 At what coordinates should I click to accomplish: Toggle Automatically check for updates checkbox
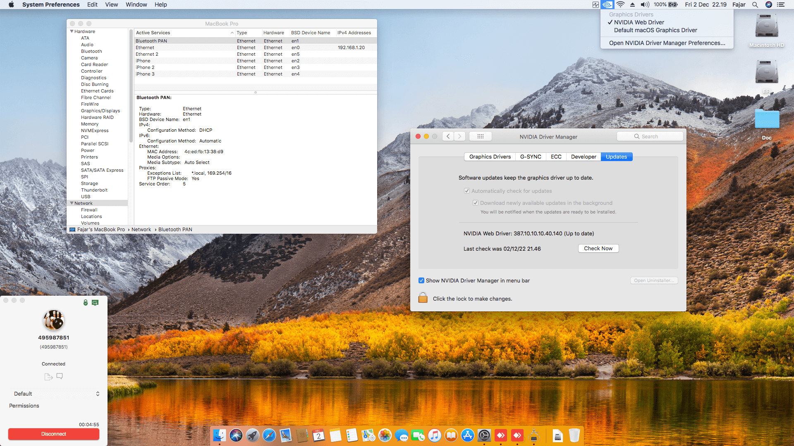(x=467, y=191)
